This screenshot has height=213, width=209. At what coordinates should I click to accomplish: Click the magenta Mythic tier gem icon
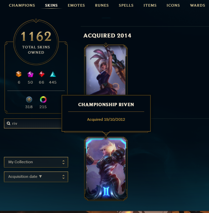30,74
